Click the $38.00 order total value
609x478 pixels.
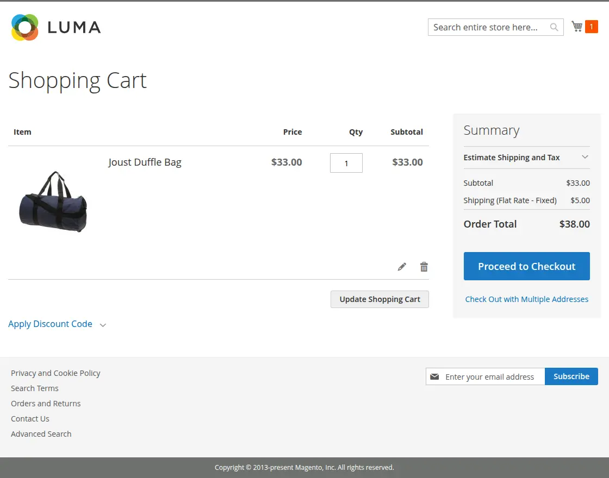point(574,224)
